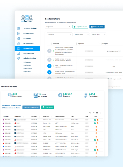This screenshot has height=167, width=123.
Task: Toggle status circle of Échafaudages roulants formation
Action: tap(53, 51)
